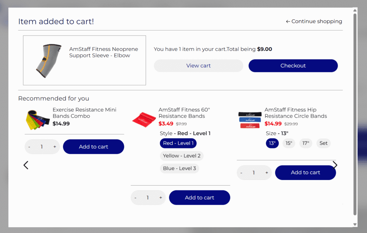Screen dimensions: 367x233
Task: Choose the 15" size option
Action: pos(289,143)
